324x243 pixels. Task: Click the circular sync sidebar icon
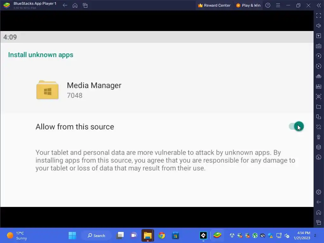tap(319, 66)
